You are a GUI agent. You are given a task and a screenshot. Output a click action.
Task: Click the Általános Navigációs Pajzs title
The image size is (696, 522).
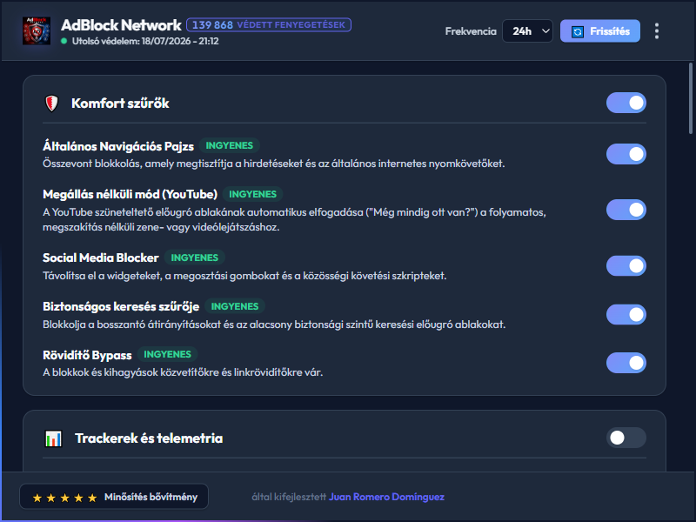(x=118, y=146)
